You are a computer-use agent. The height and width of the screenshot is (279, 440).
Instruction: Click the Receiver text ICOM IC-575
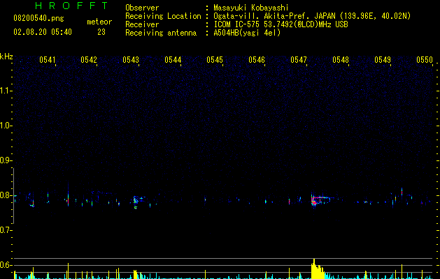coord(236,24)
